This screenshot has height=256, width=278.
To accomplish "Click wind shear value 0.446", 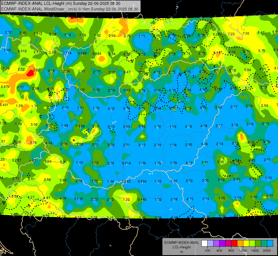I will pyautogui.click(x=142, y=200).
